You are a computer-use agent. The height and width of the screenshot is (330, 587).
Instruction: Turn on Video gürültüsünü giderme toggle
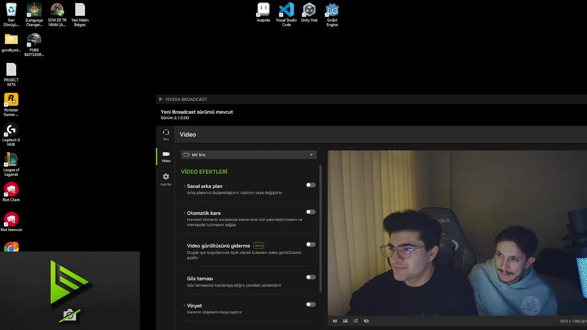click(x=311, y=245)
